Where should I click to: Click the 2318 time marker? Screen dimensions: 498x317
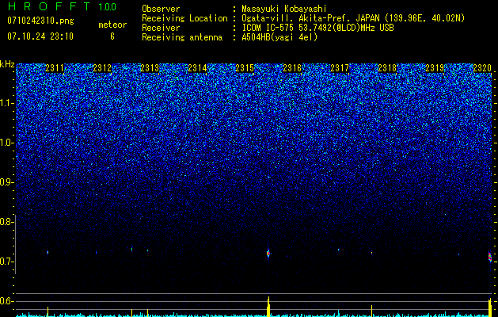click(387, 68)
